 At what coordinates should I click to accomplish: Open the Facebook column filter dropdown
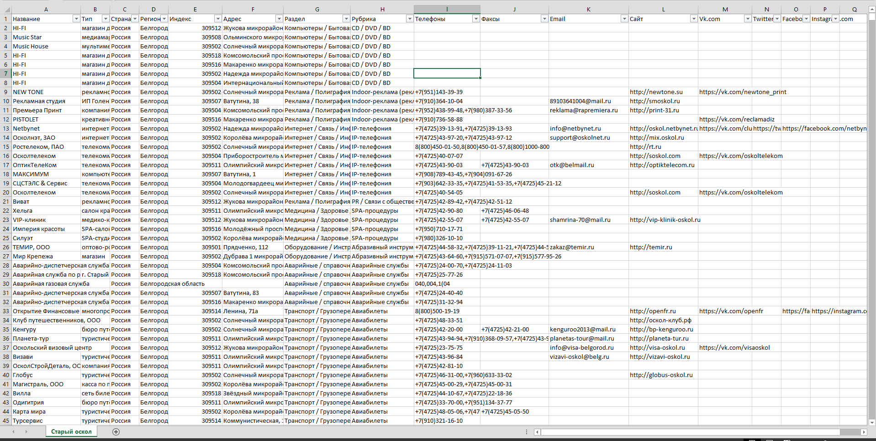806,19
